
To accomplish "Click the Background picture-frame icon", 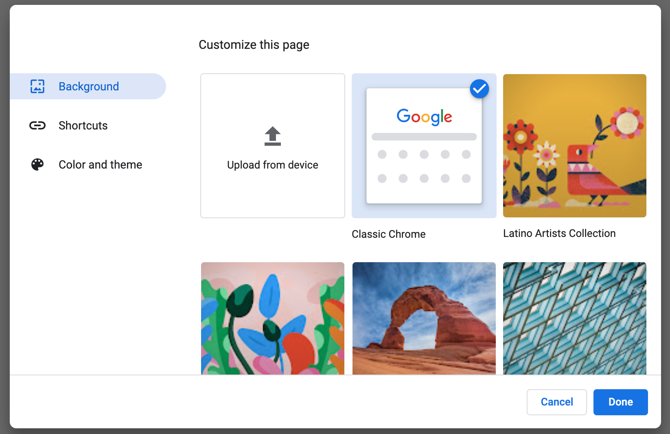I will coord(37,86).
